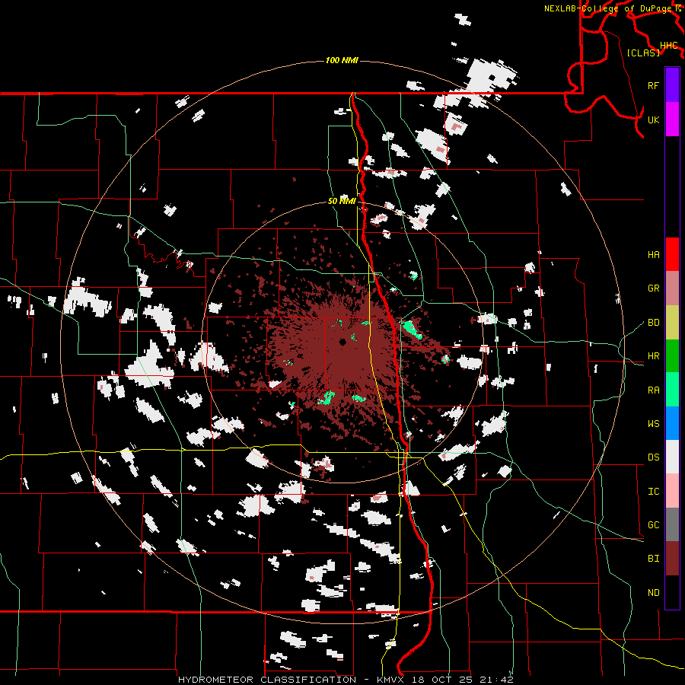
Task: Click the DS white legend swatch
Action: 672,457
